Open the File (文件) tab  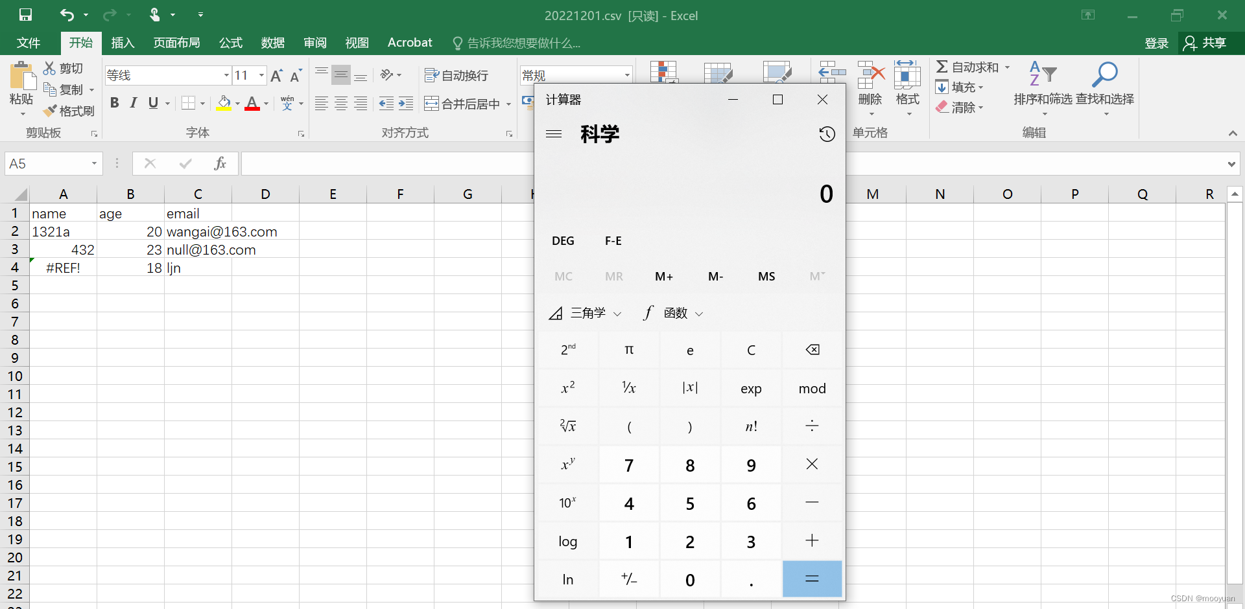pos(29,43)
